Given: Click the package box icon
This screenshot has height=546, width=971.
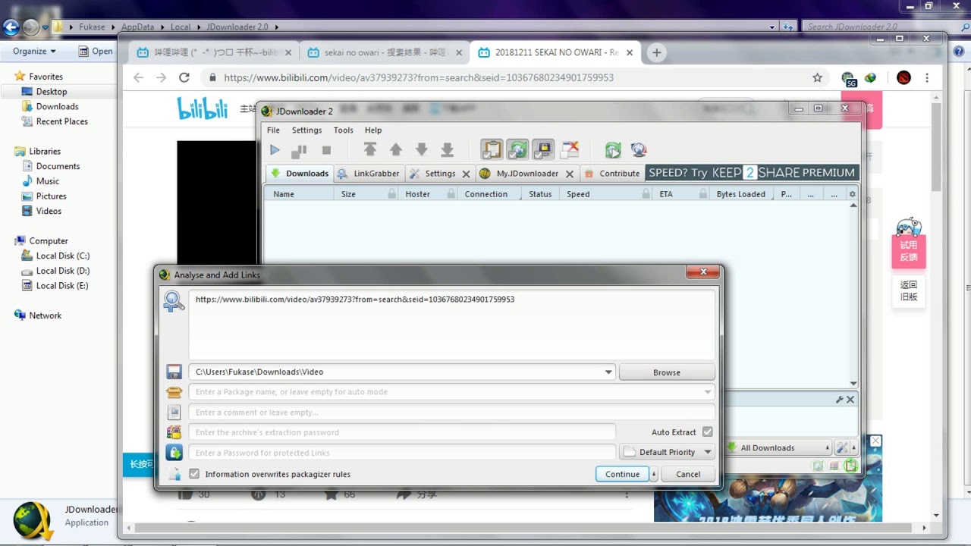Looking at the screenshot, I should [x=174, y=392].
